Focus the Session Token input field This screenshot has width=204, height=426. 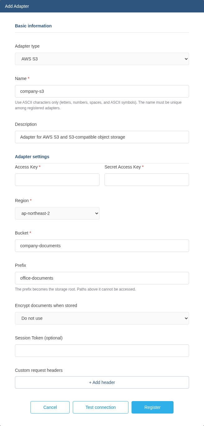point(102,351)
